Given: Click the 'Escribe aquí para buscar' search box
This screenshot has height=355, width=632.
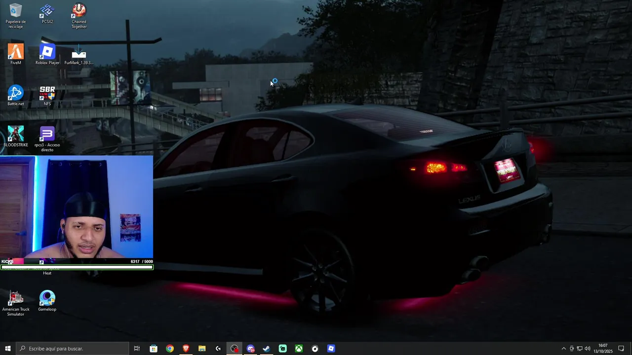Looking at the screenshot, I should (x=73, y=349).
